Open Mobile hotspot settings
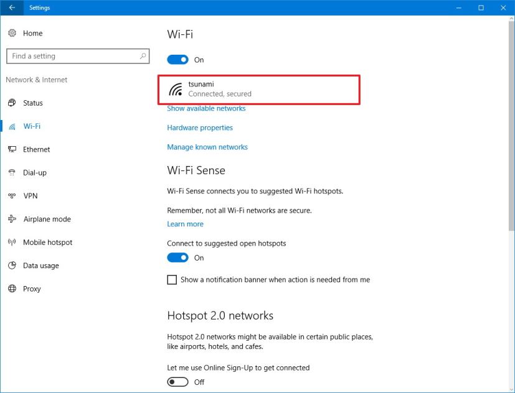Screen dimensions: 515x393 click(47, 242)
